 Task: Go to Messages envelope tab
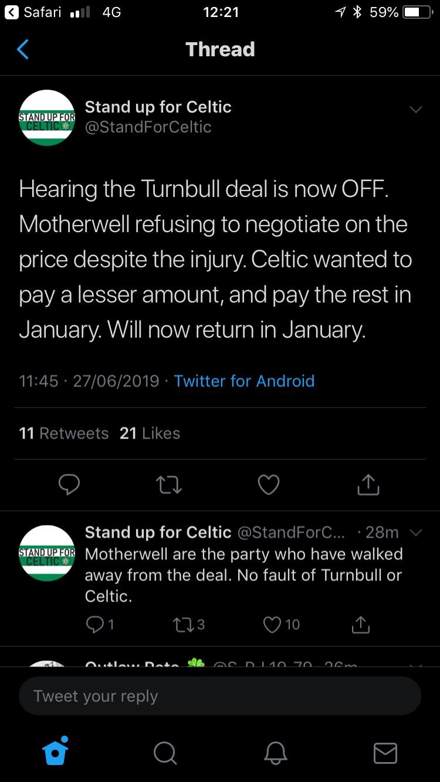(385, 753)
